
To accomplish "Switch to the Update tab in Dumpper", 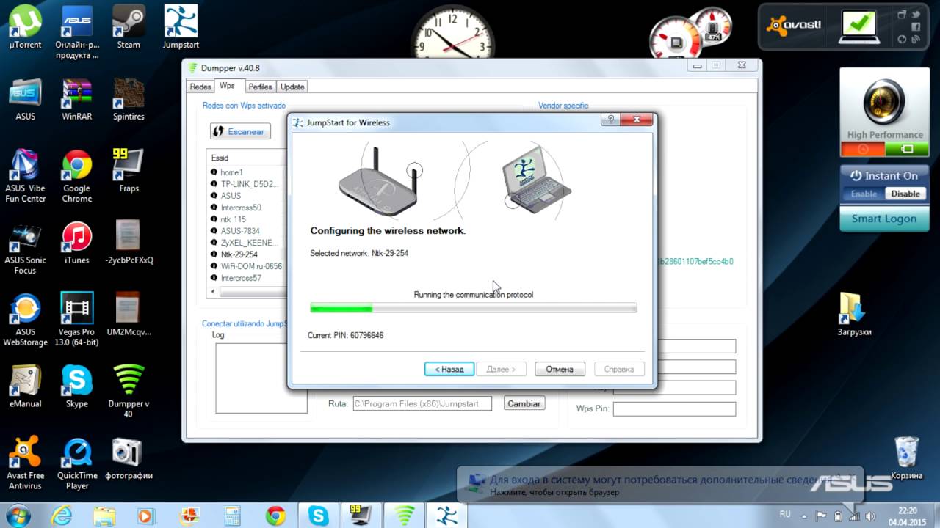I will click(x=292, y=87).
